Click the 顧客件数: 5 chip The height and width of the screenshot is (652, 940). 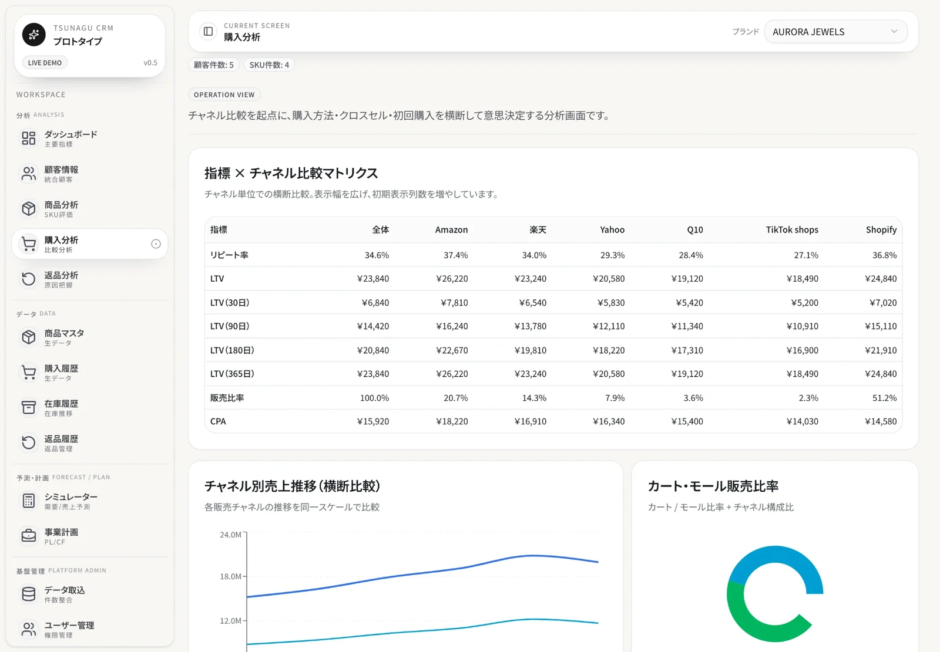[x=214, y=65]
